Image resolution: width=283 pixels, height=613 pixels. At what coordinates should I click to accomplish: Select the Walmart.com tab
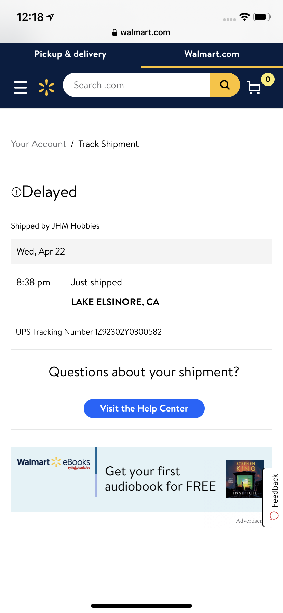[212, 54]
